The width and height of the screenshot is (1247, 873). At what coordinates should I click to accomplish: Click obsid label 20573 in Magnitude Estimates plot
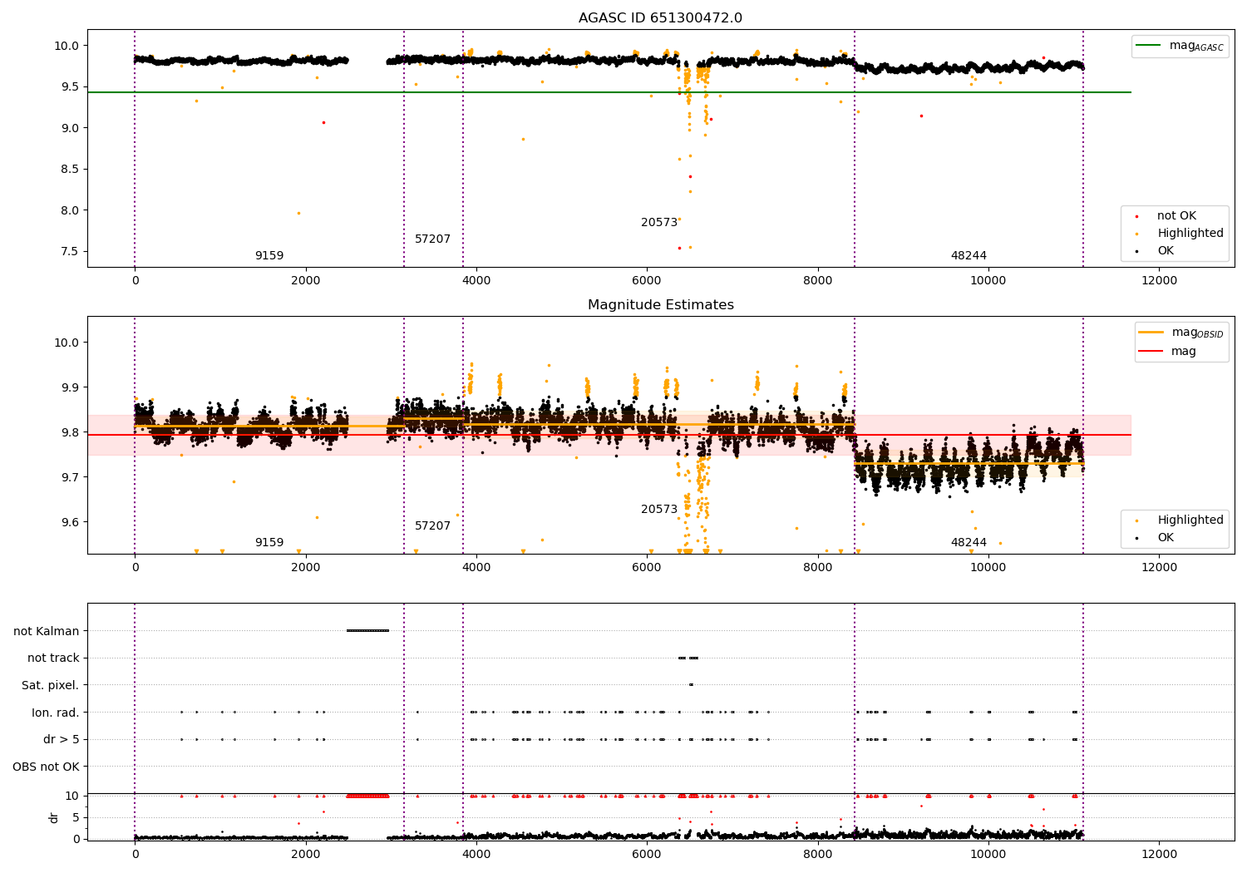(659, 510)
